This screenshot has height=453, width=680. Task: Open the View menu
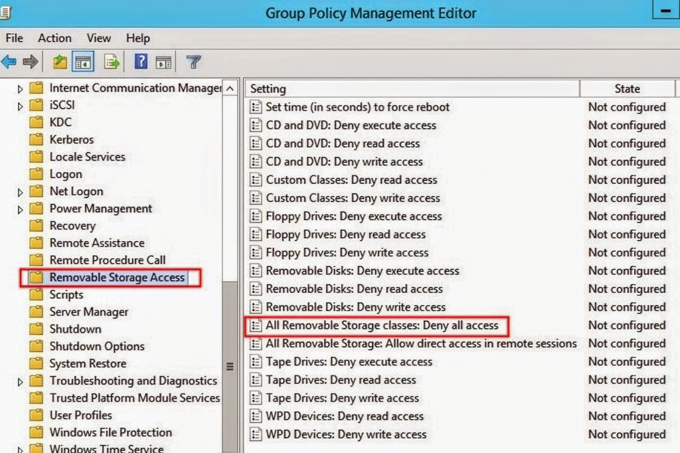(x=99, y=38)
